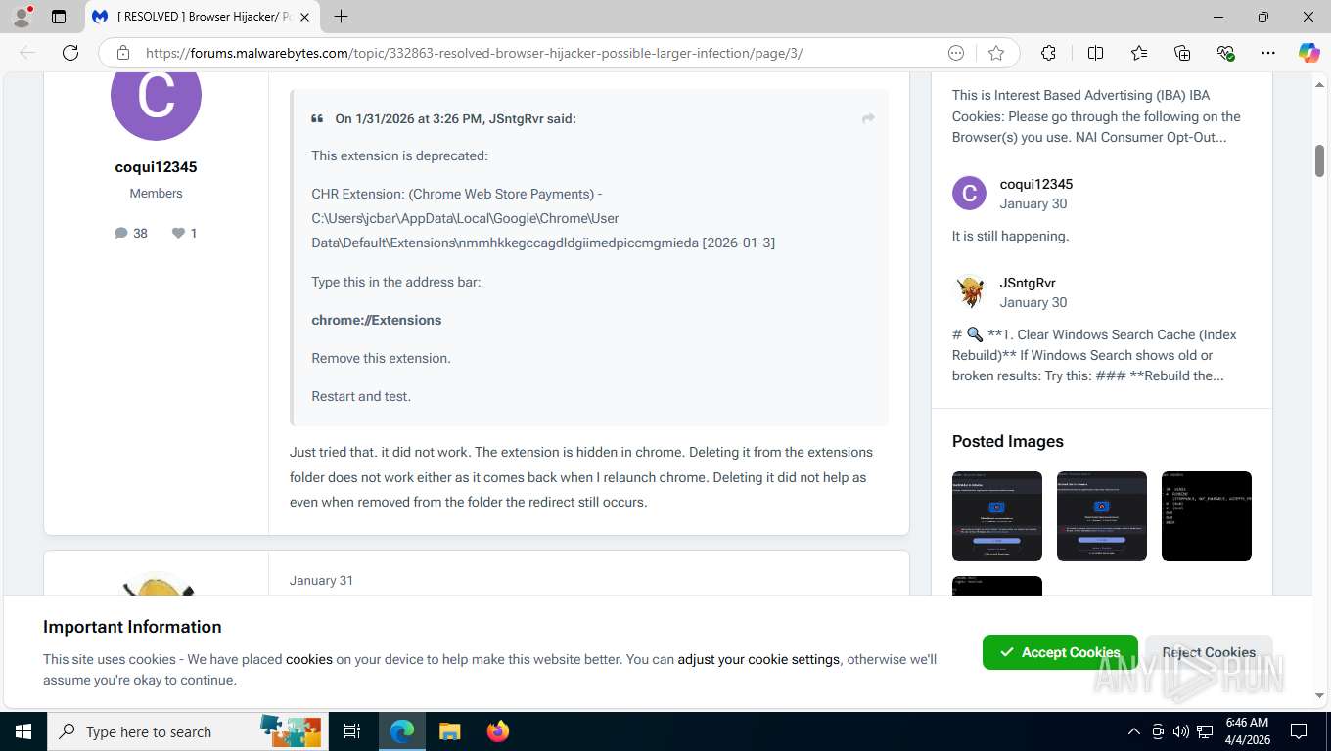Click the January 31 post date
Viewport: 1331px width, 751px height.
[321, 580]
